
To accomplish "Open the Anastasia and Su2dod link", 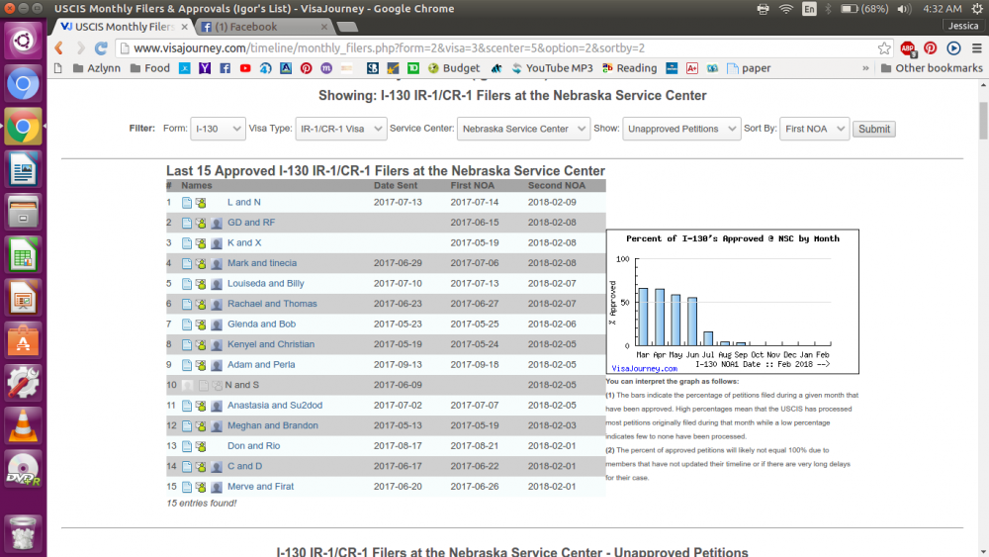I will point(274,405).
